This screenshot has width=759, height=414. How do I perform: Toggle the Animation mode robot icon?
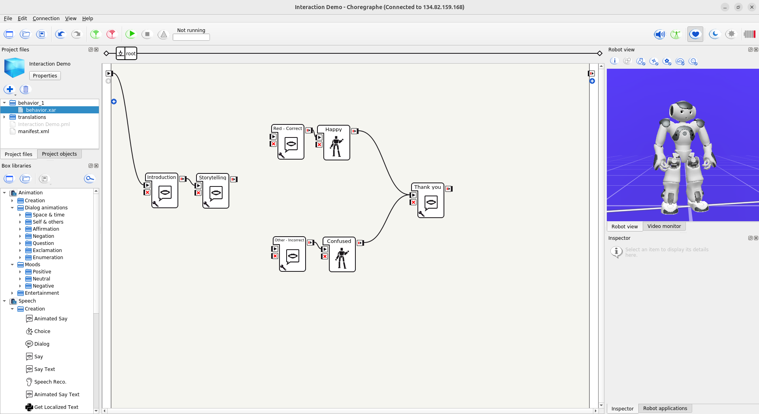[676, 34]
